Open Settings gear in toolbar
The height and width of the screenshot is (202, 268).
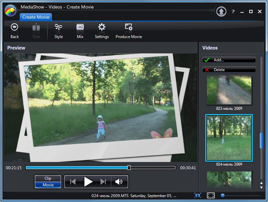(102, 27)
